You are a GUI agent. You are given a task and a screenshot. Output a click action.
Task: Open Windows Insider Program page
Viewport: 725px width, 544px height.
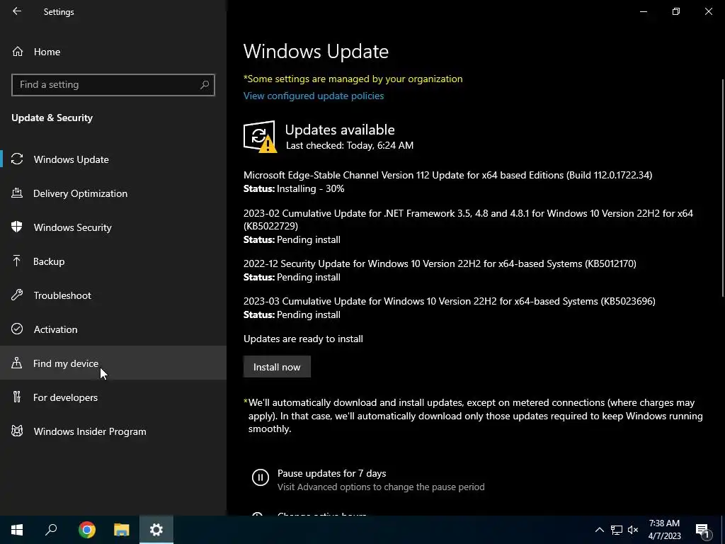[113, 431]
